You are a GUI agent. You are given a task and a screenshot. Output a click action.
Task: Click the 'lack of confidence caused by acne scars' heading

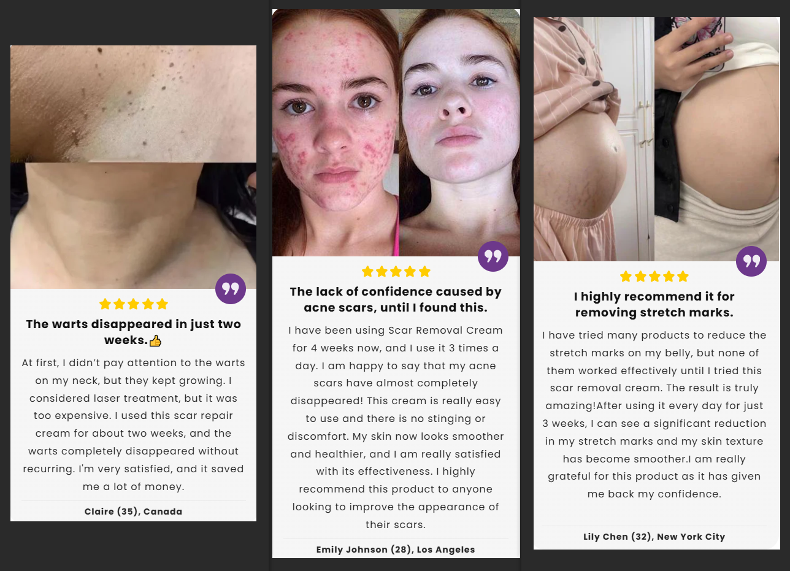[396, 299]
